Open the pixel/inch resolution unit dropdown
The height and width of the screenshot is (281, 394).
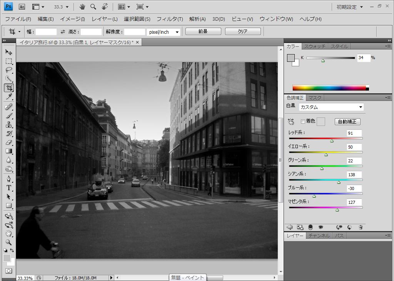[164, 32]
